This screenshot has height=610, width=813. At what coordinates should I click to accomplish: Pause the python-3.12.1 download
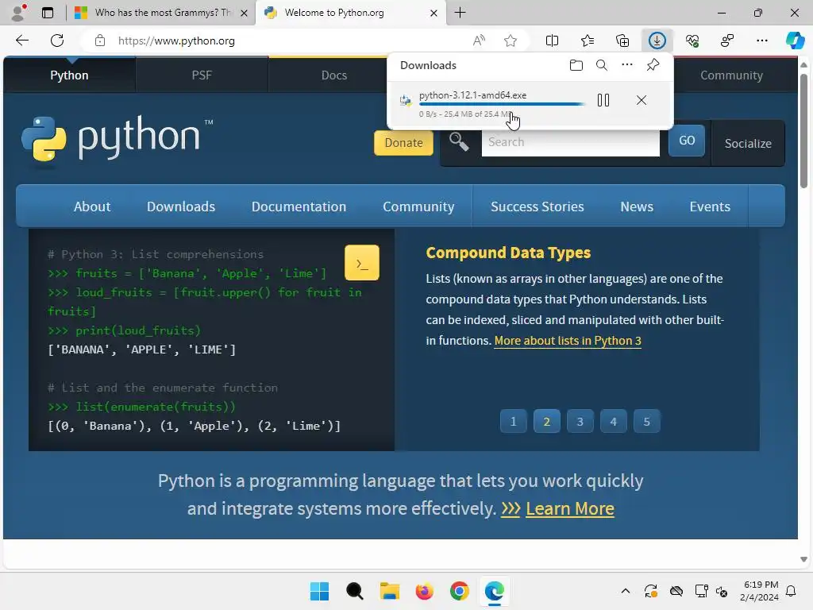[603, 100]
